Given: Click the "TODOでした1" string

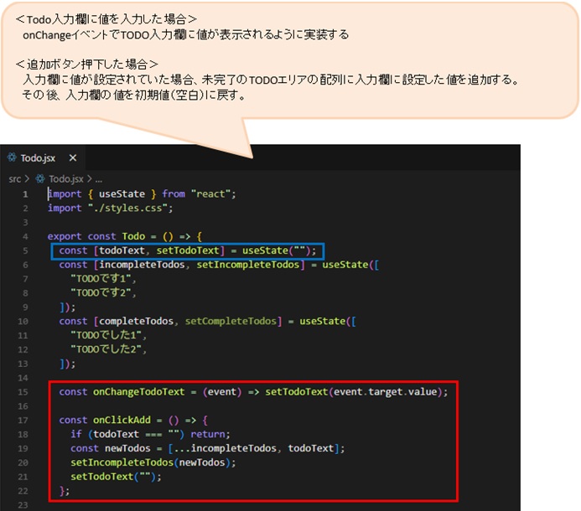Looking at the screenshot, I should 106,335.
